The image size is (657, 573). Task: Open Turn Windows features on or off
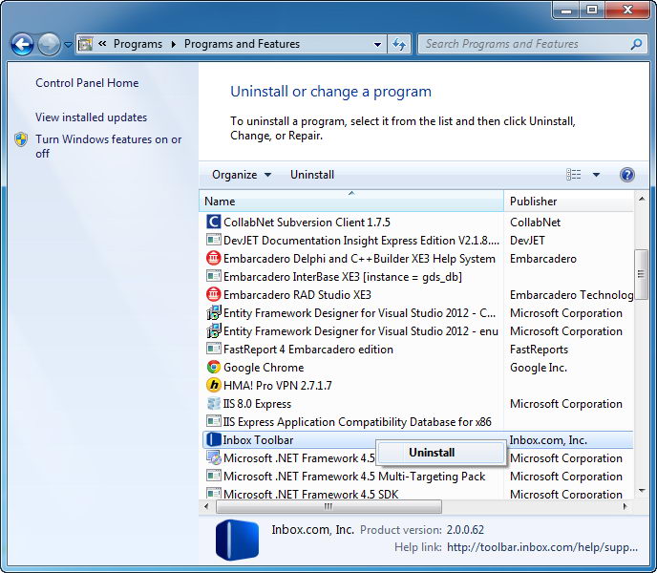tap(108, 146)
